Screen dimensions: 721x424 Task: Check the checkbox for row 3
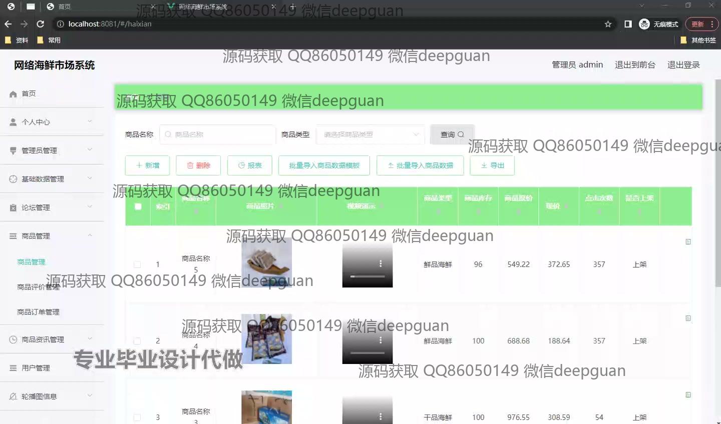point(137,417)
